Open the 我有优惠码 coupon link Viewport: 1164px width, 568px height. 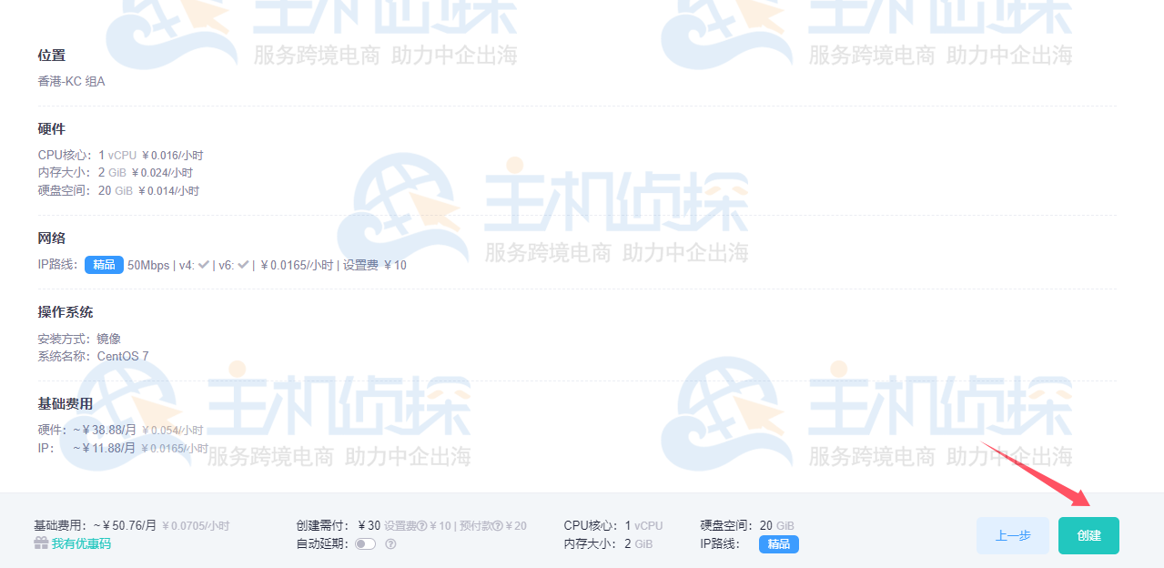click(x=81, y=543)
